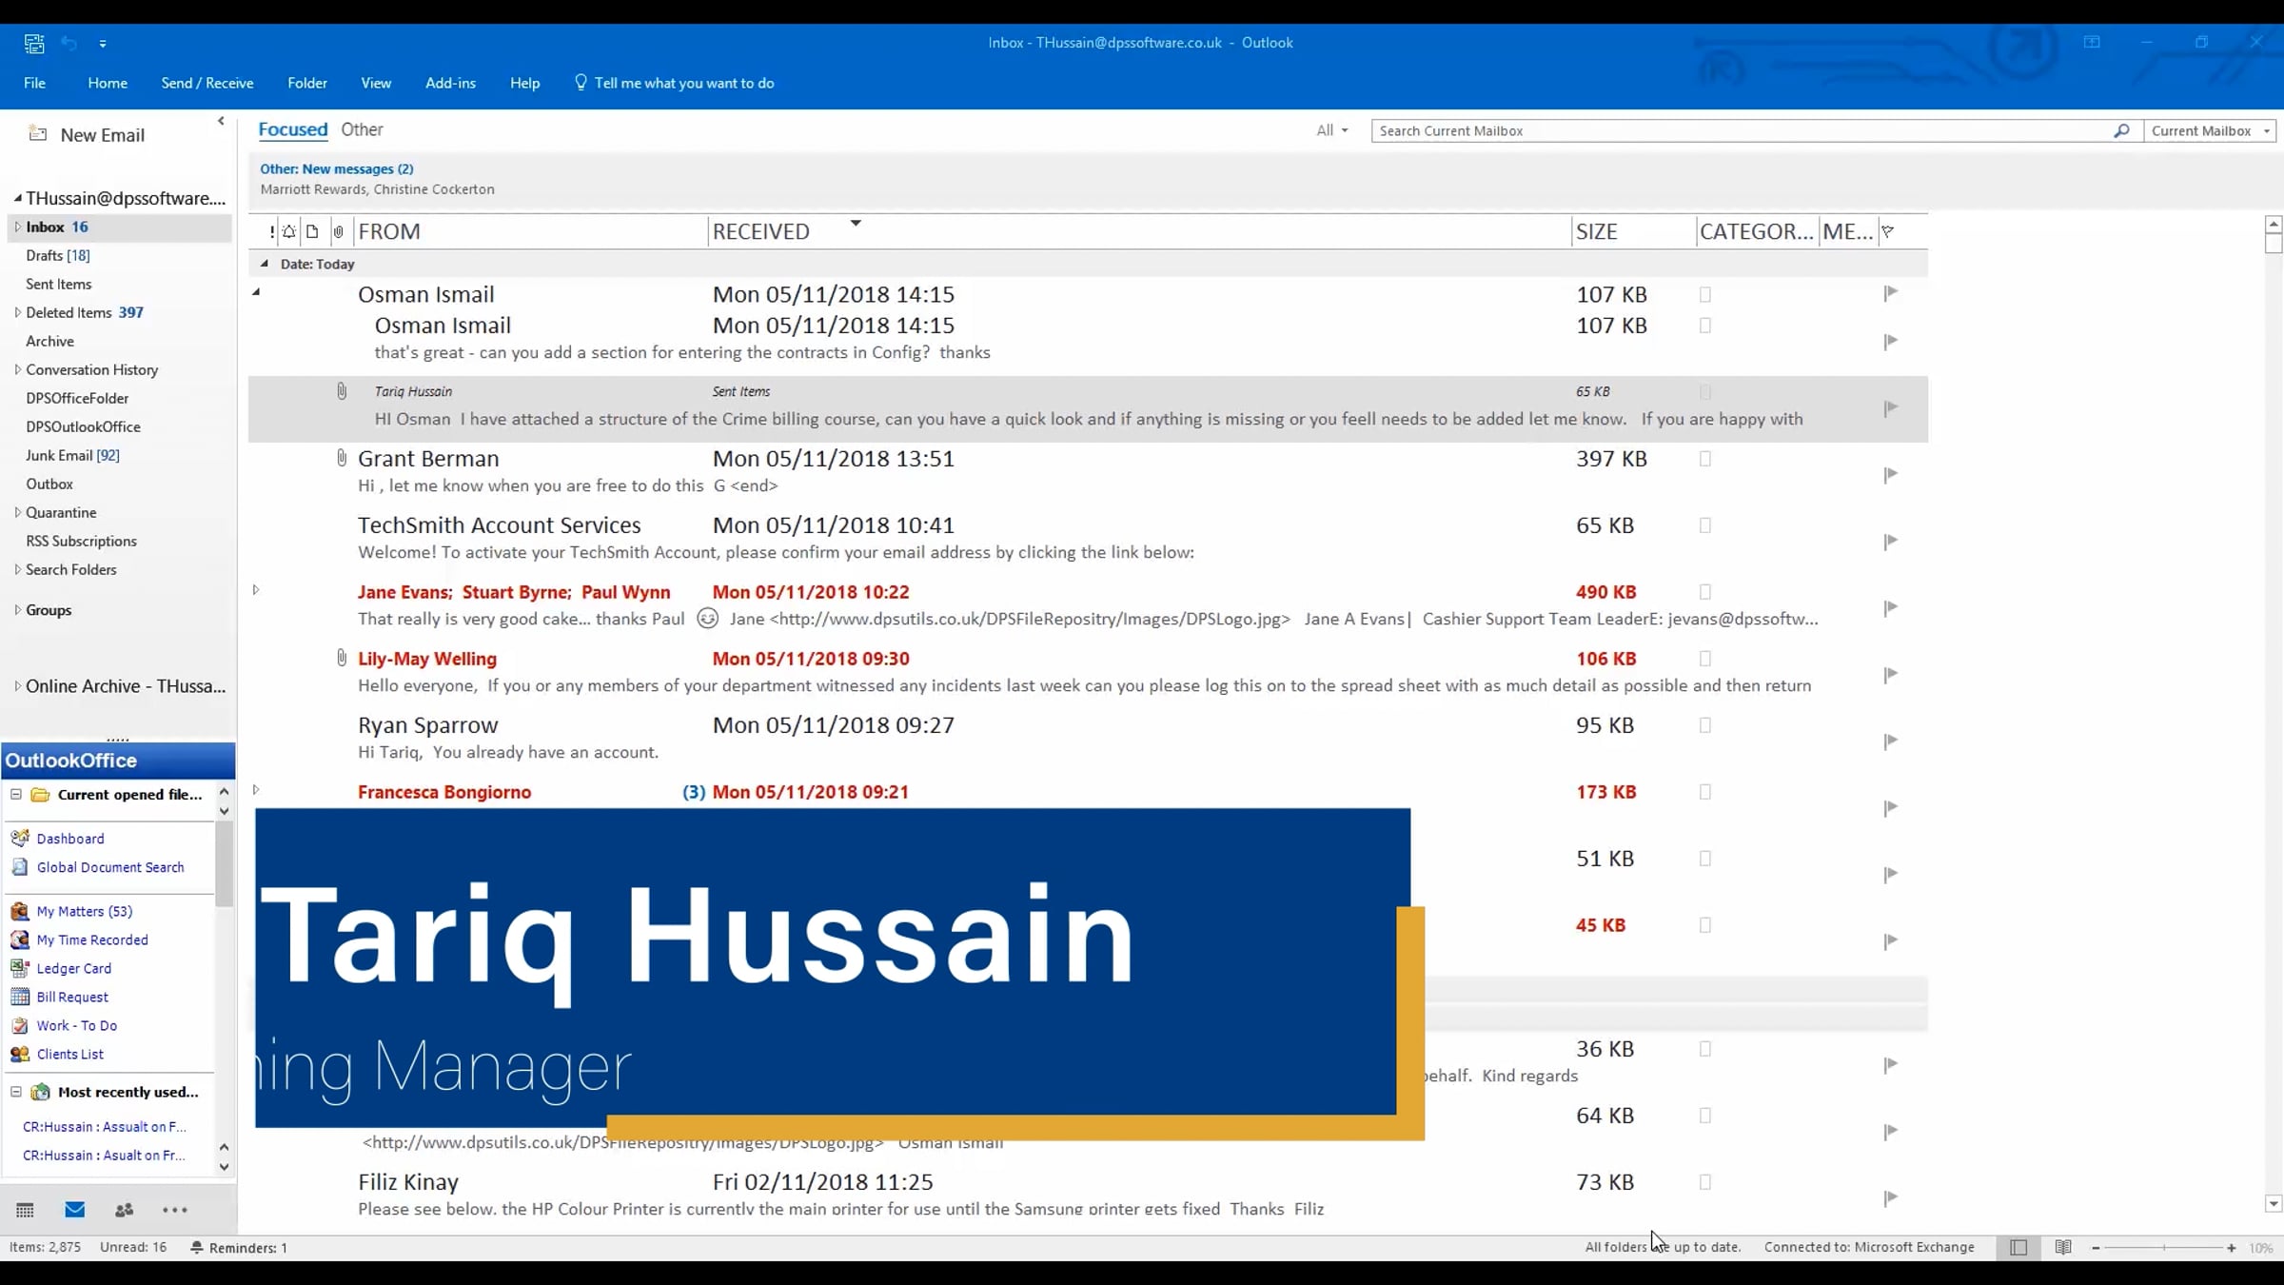Click the zoom in plus button
2284x1285 pixels.
[2232, 1247]
